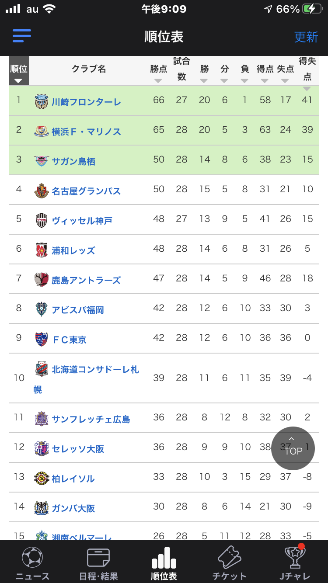Tap the Vissel Kobe club crest
The height and width of the screenshot is (583, 328).
click(41, 221)
